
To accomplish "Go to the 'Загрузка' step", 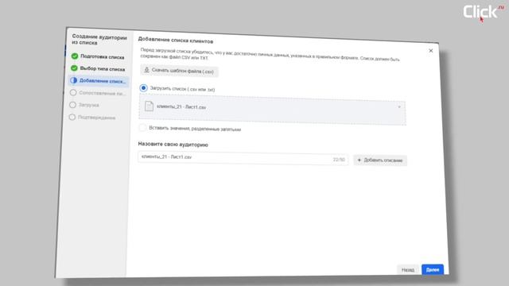I will pyautogui.click(x=85, y=105).
